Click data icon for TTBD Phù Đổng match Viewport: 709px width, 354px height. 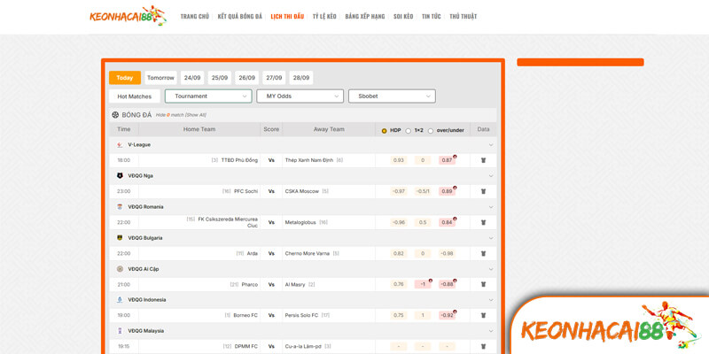483,160
